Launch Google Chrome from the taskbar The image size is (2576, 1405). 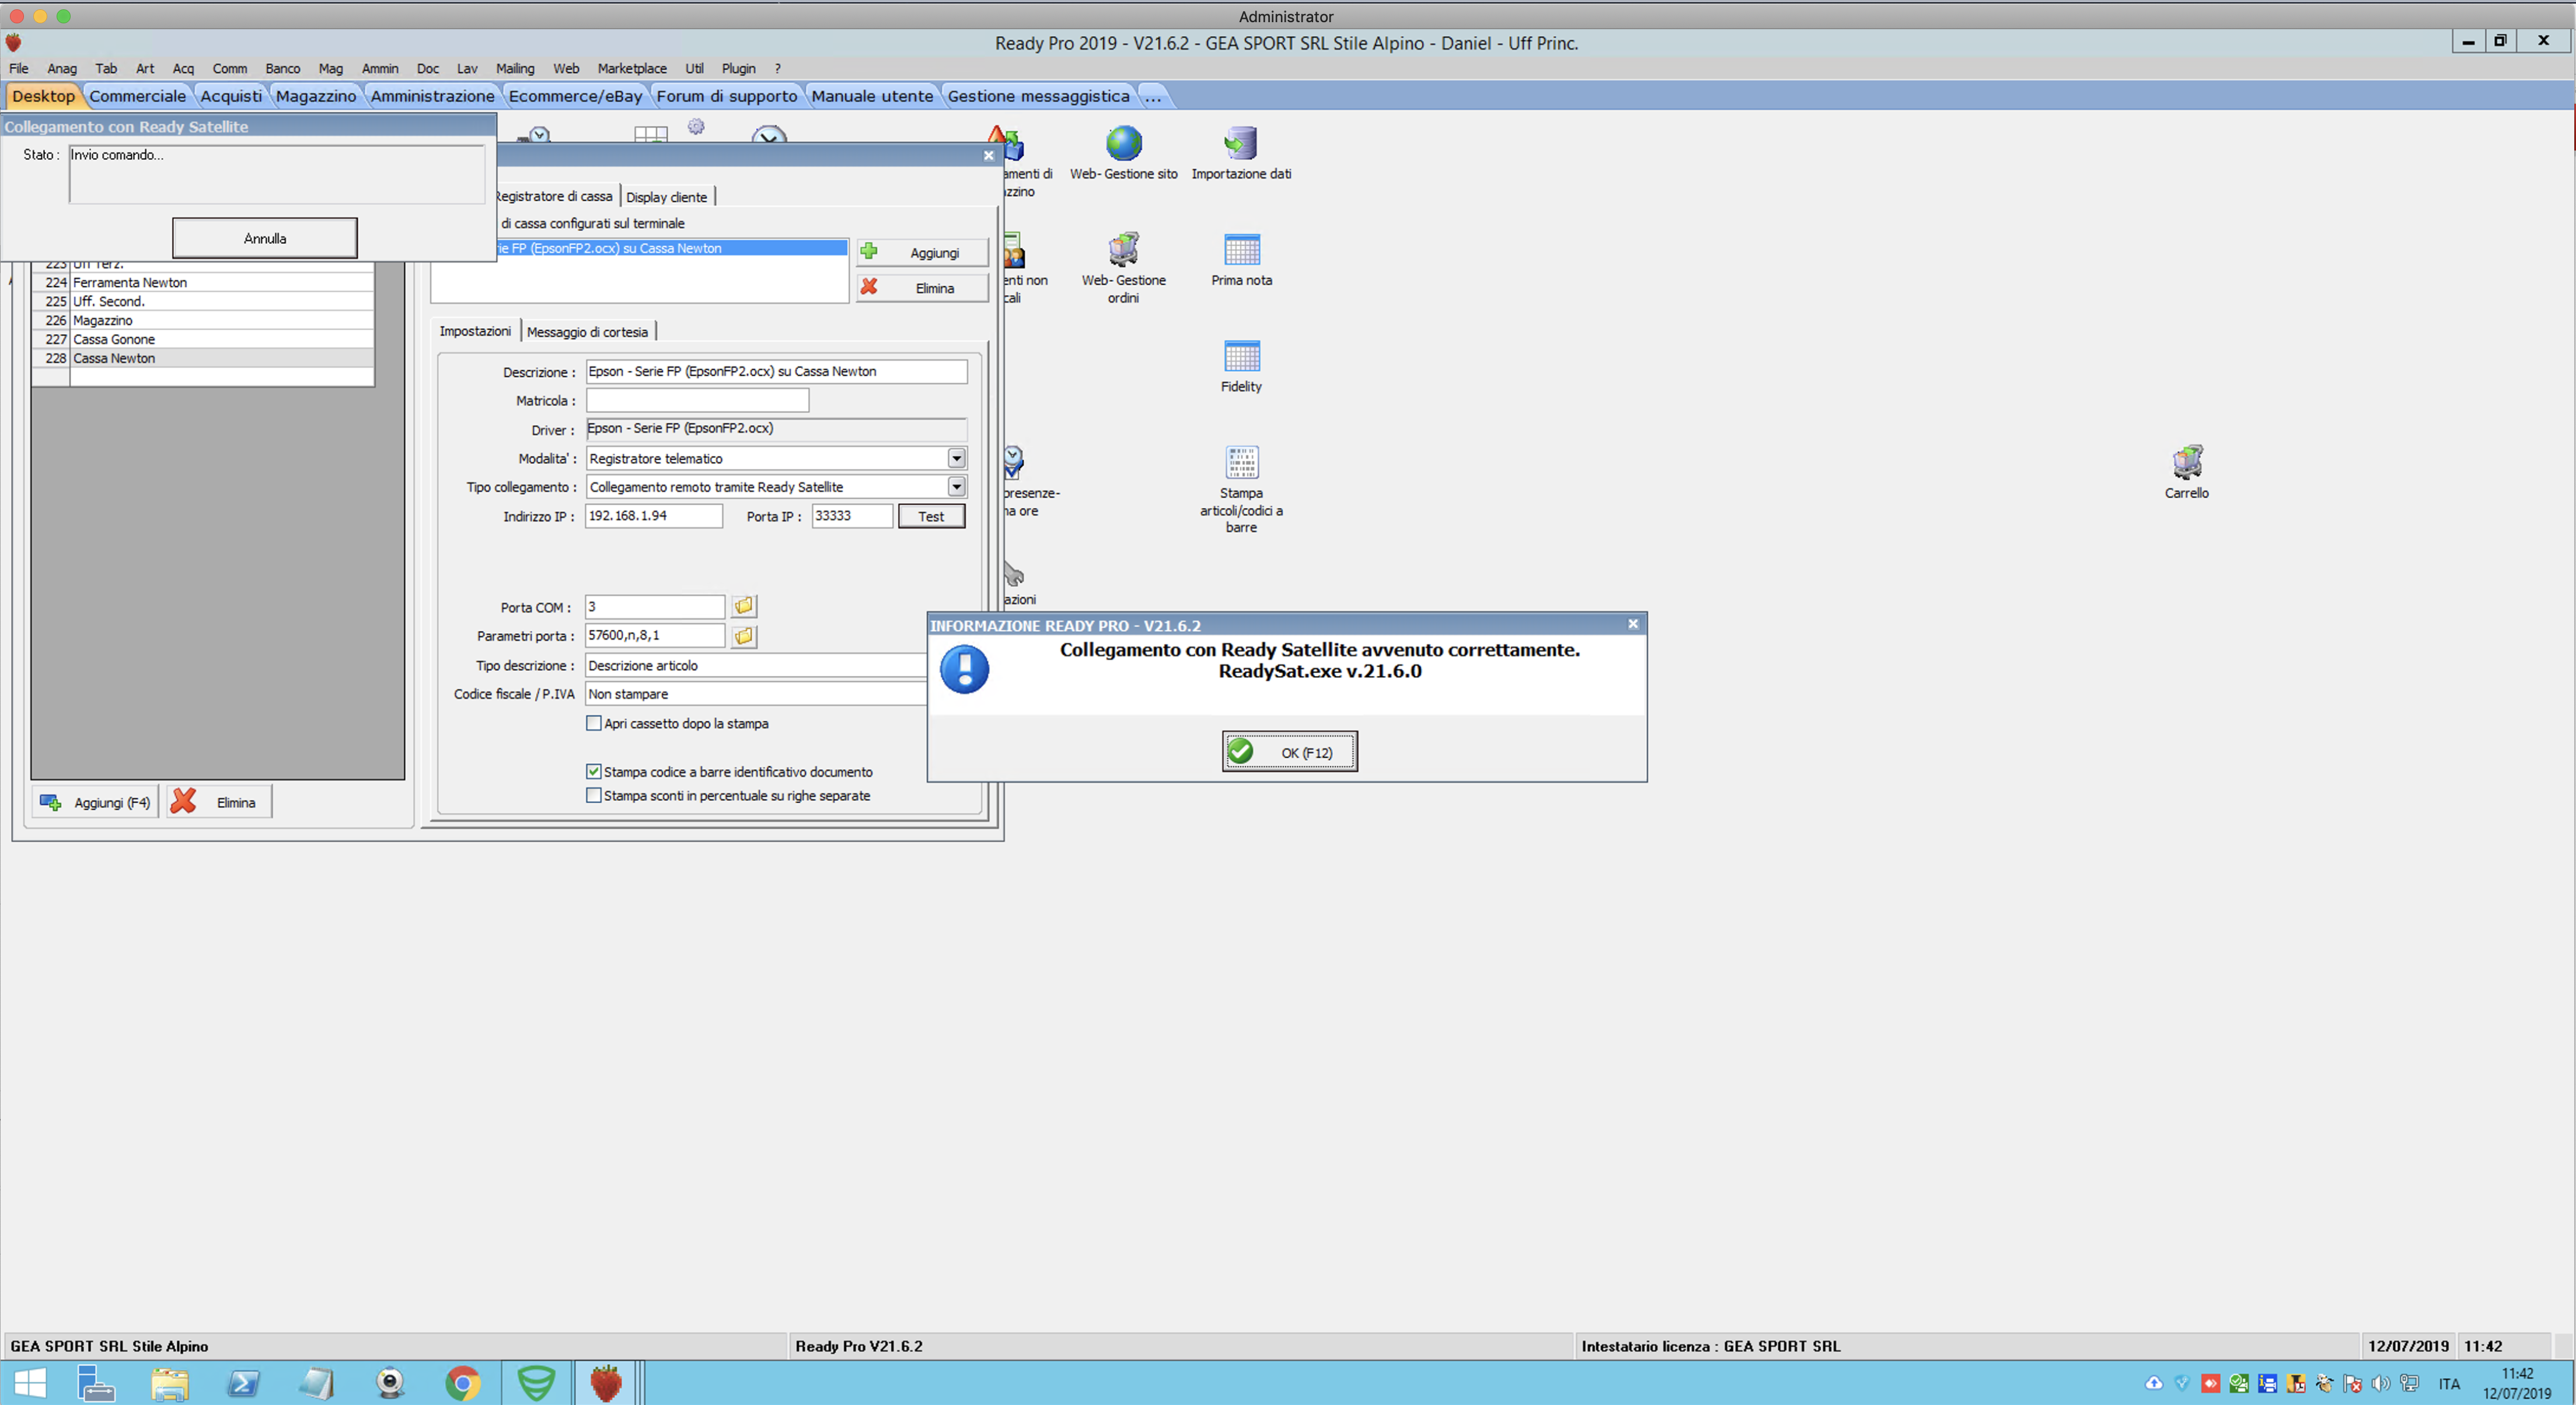click(462, 1383)
